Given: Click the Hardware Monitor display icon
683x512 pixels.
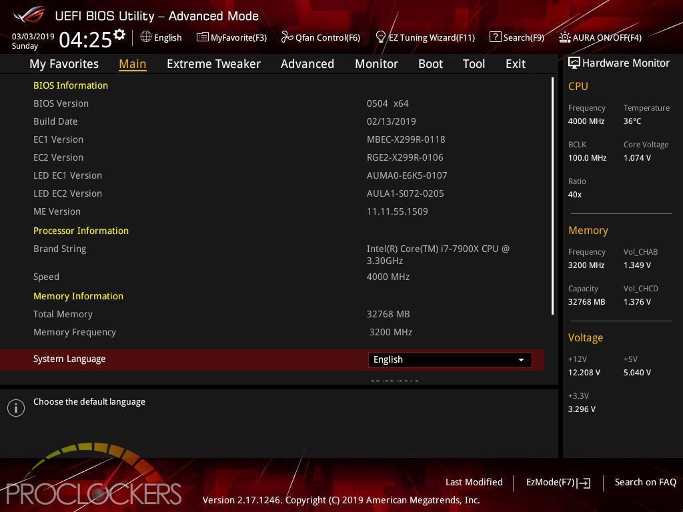Looking at the screenshot, I should click(574, 63).
